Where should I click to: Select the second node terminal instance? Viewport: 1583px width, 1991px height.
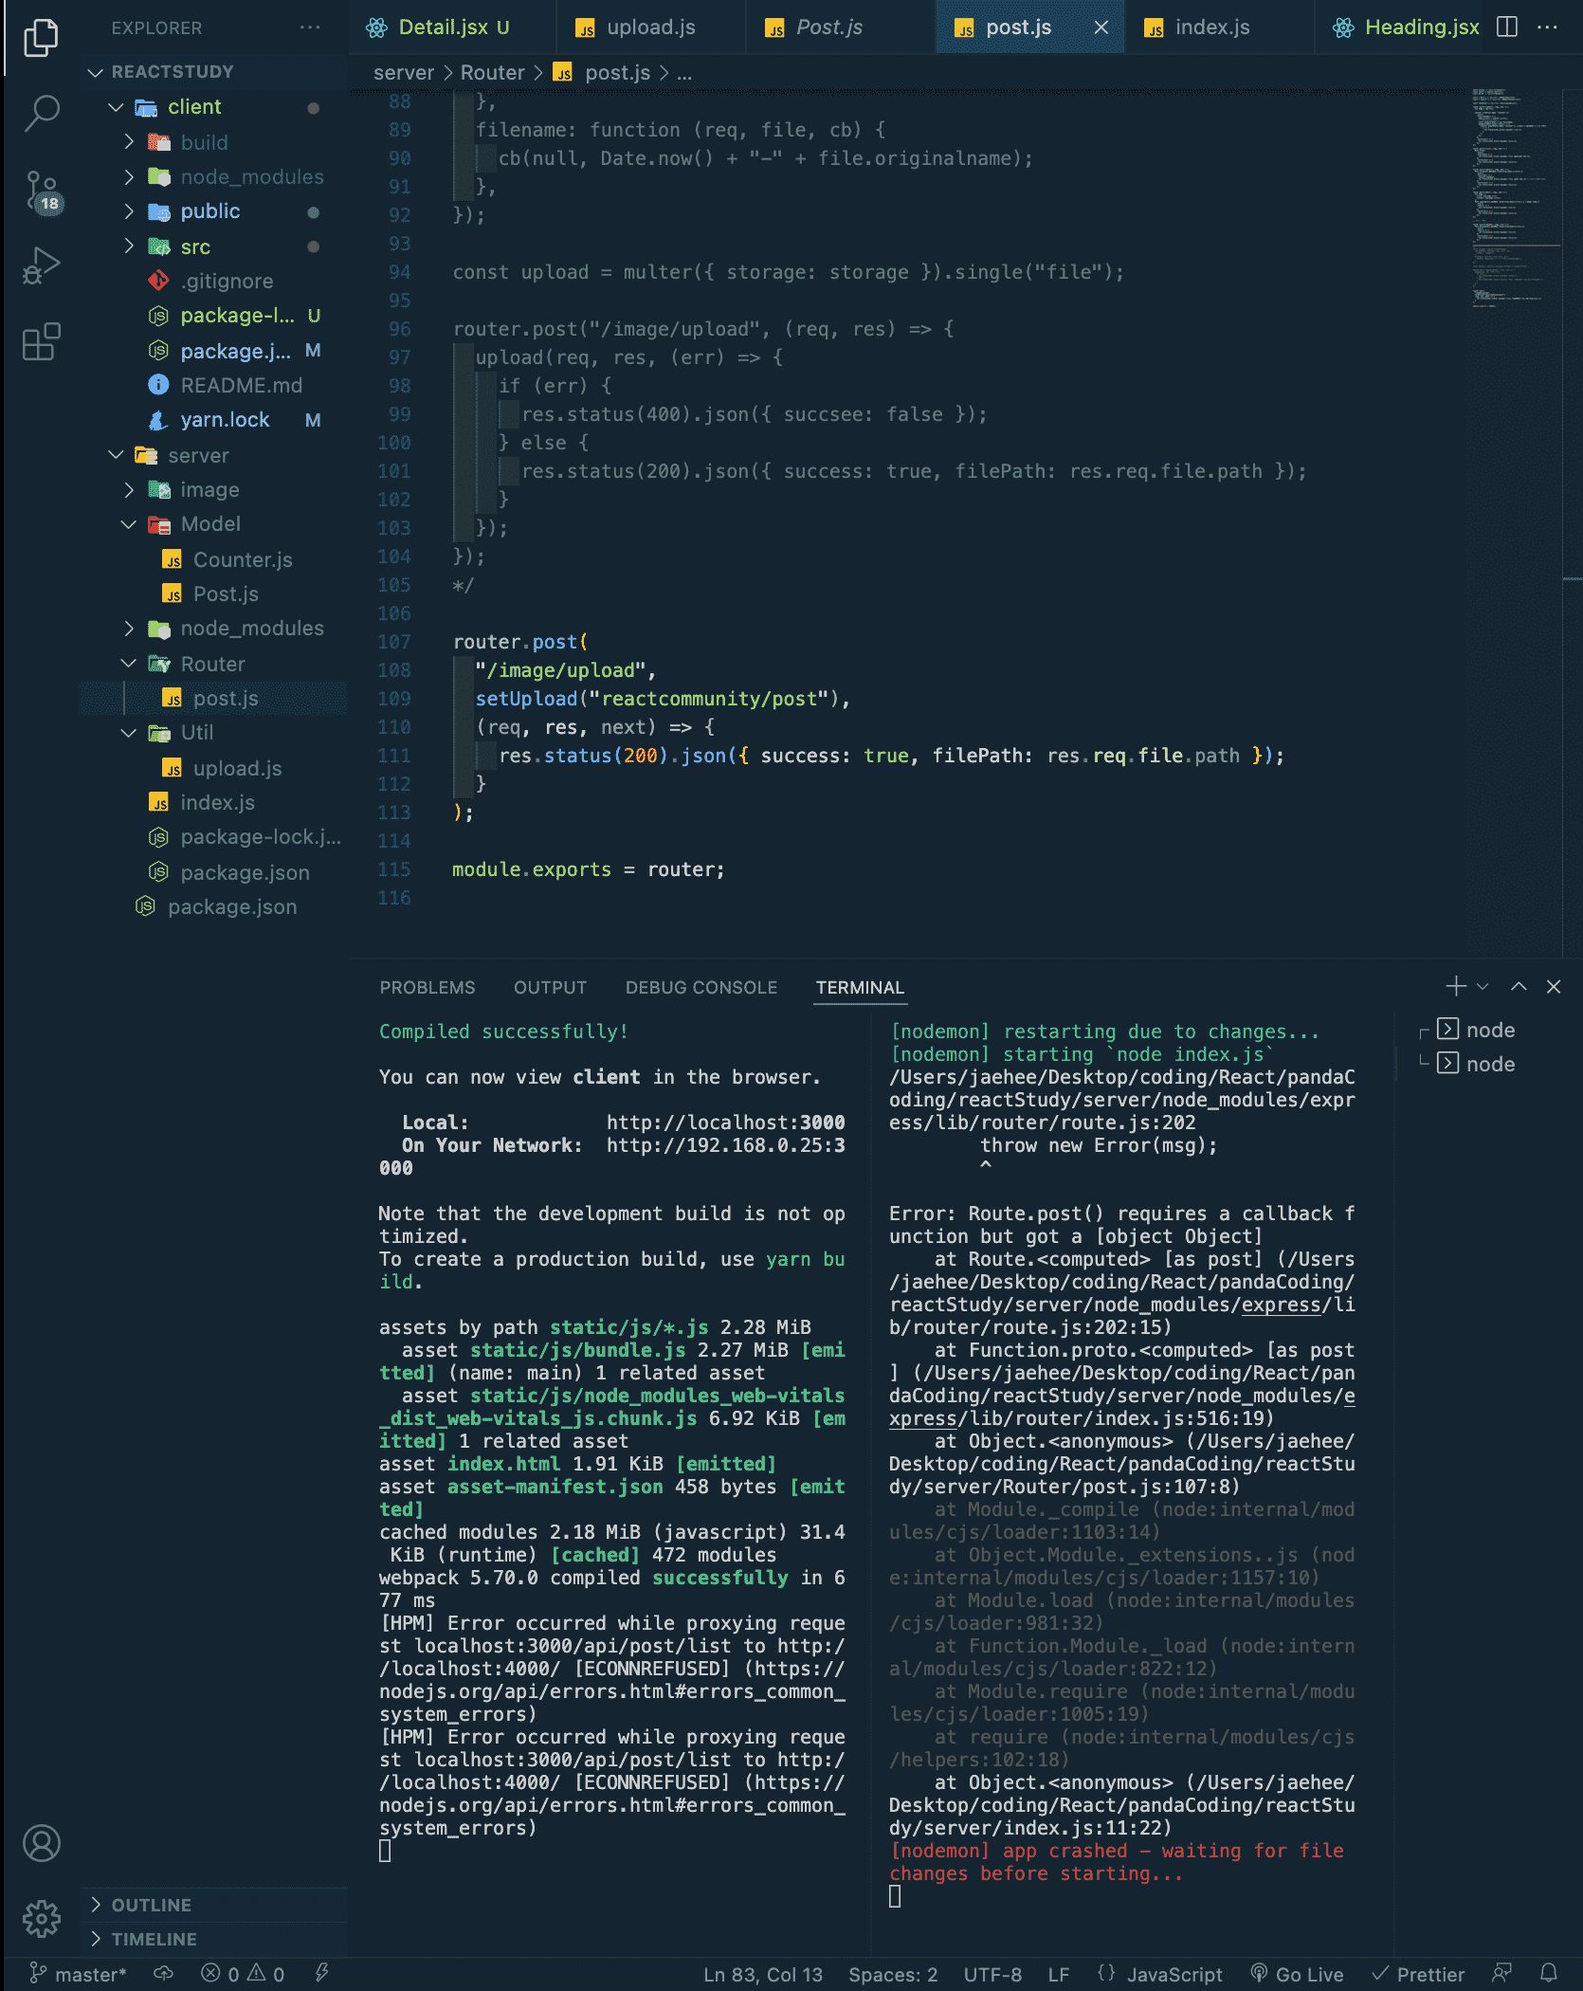[1476, 1064]
